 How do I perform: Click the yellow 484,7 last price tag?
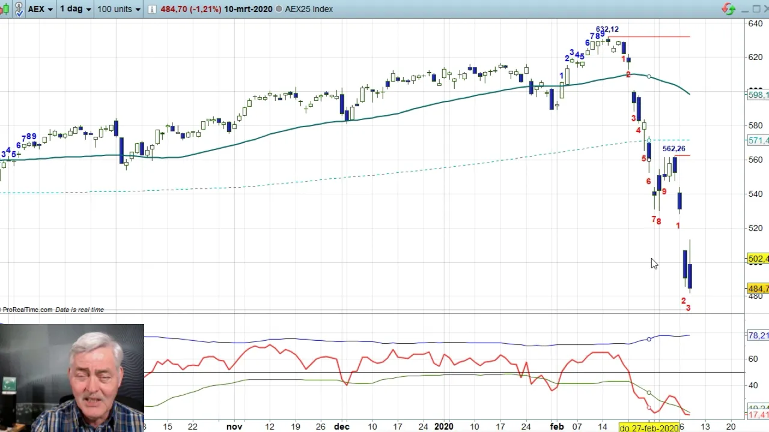(758, 289)
